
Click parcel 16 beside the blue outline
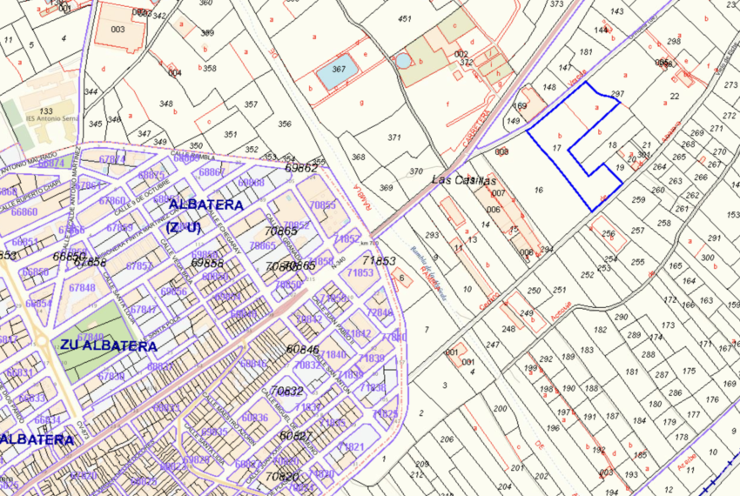[x=539, y=190]
